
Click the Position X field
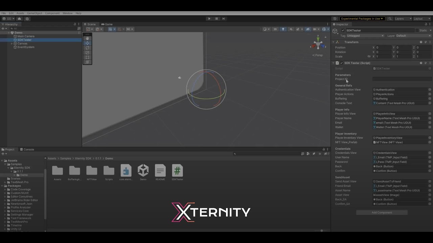pos(383,48)
